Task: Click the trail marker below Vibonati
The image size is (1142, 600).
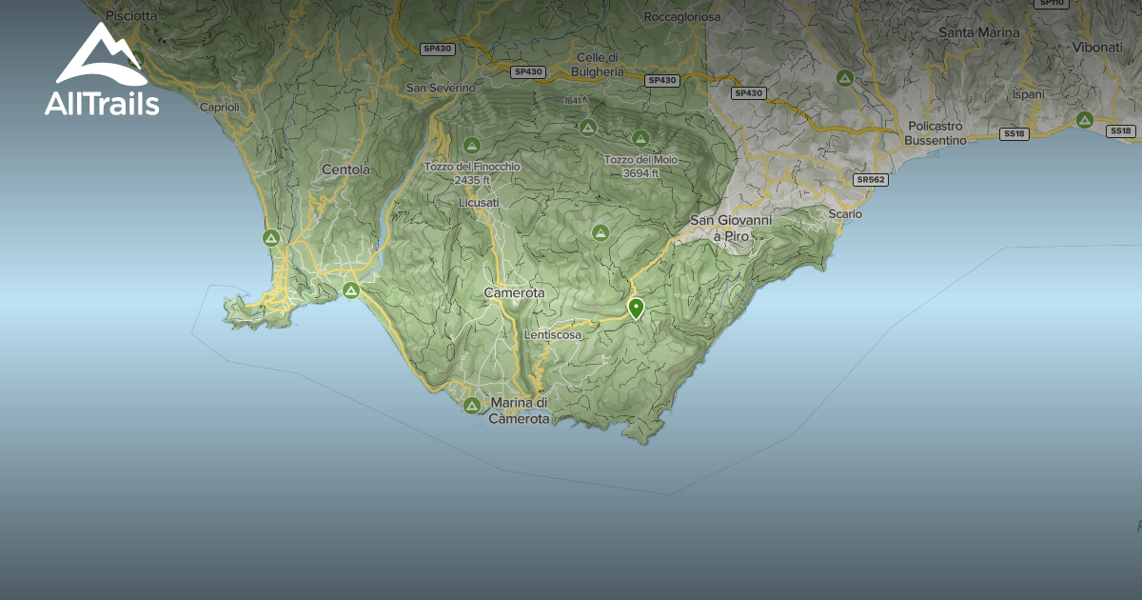Action: click(x=1084, y=119)
